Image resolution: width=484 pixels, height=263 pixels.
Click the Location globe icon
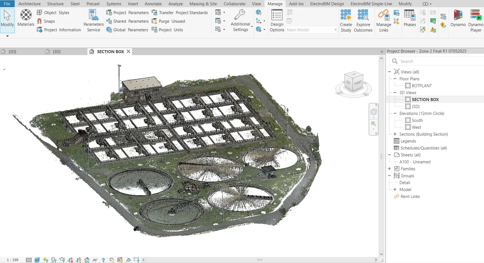259,12
